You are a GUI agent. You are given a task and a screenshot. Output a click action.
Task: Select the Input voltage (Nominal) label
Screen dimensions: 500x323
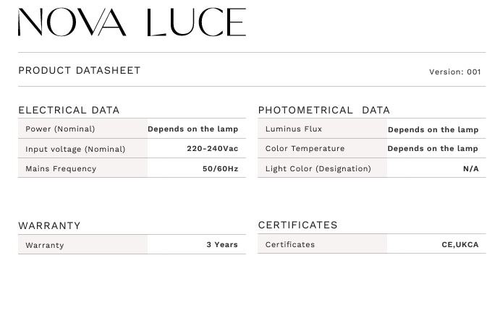point(75,149)
